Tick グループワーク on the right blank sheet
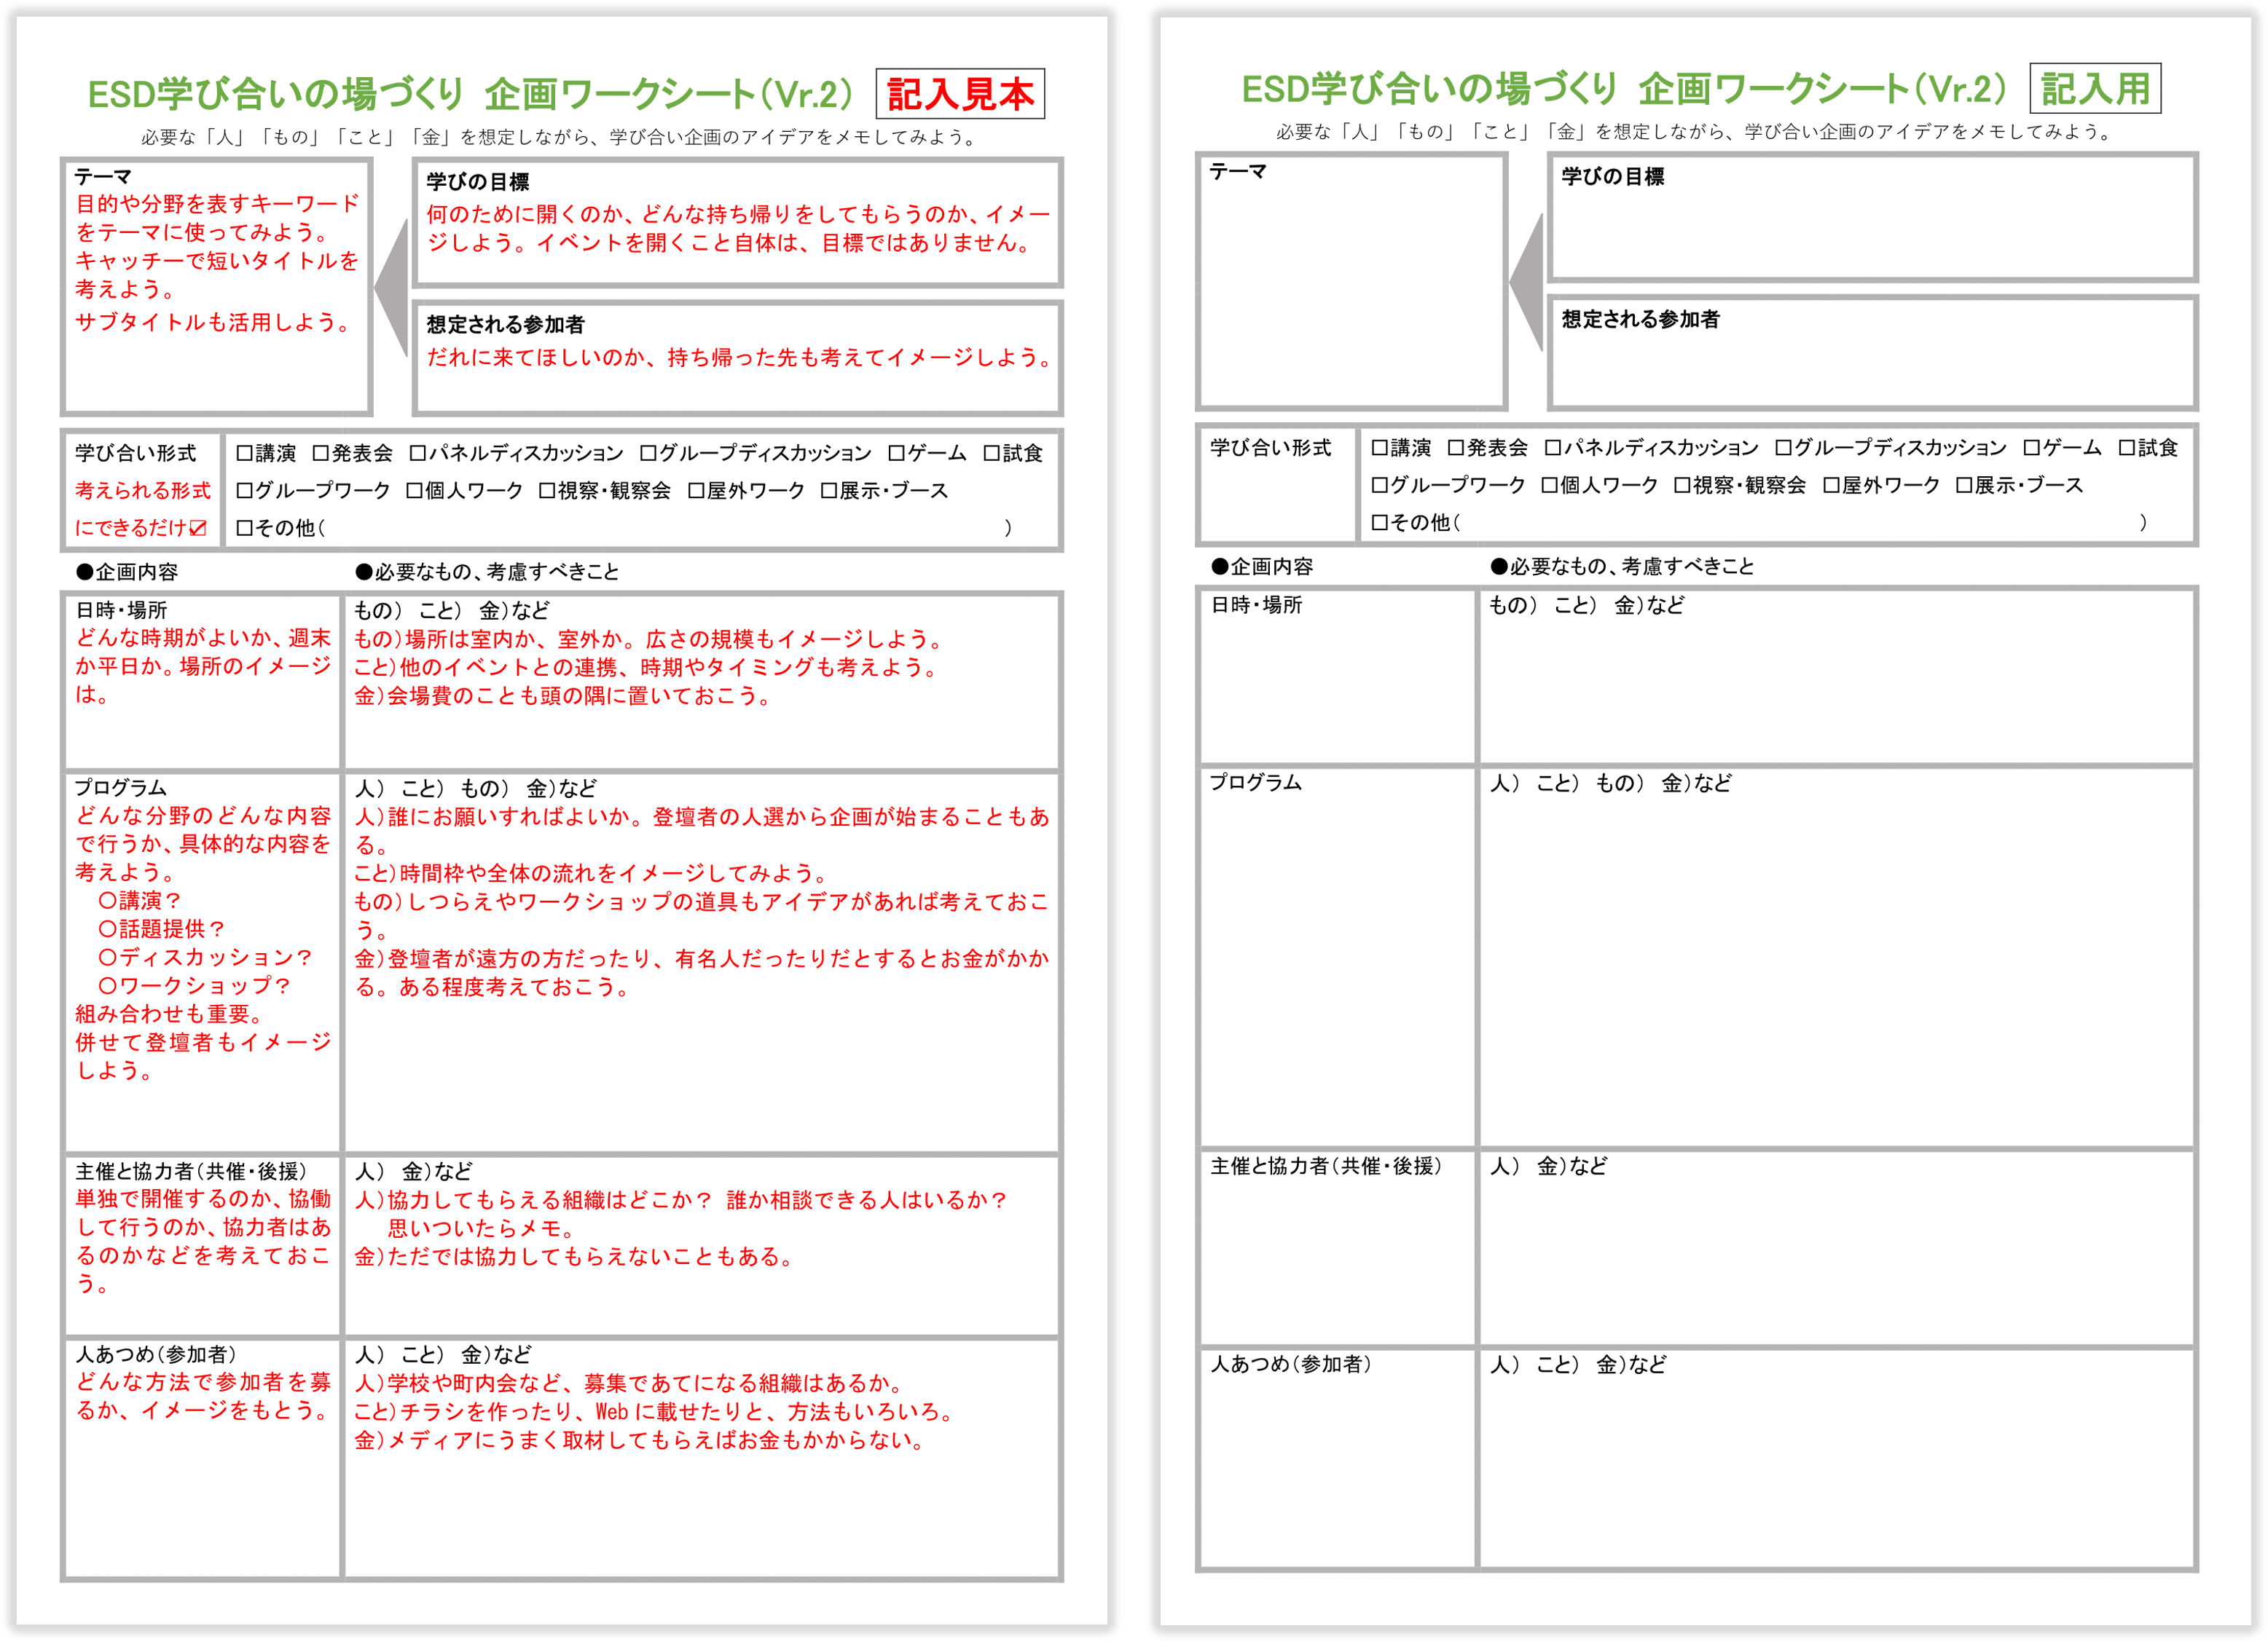Image resolution: width=2268 pixels, height=1642 pixels. click(x=1379, y=485)
